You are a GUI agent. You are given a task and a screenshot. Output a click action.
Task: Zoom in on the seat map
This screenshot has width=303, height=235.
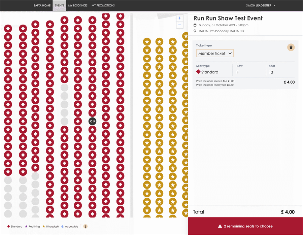click(x=180, y=18)
